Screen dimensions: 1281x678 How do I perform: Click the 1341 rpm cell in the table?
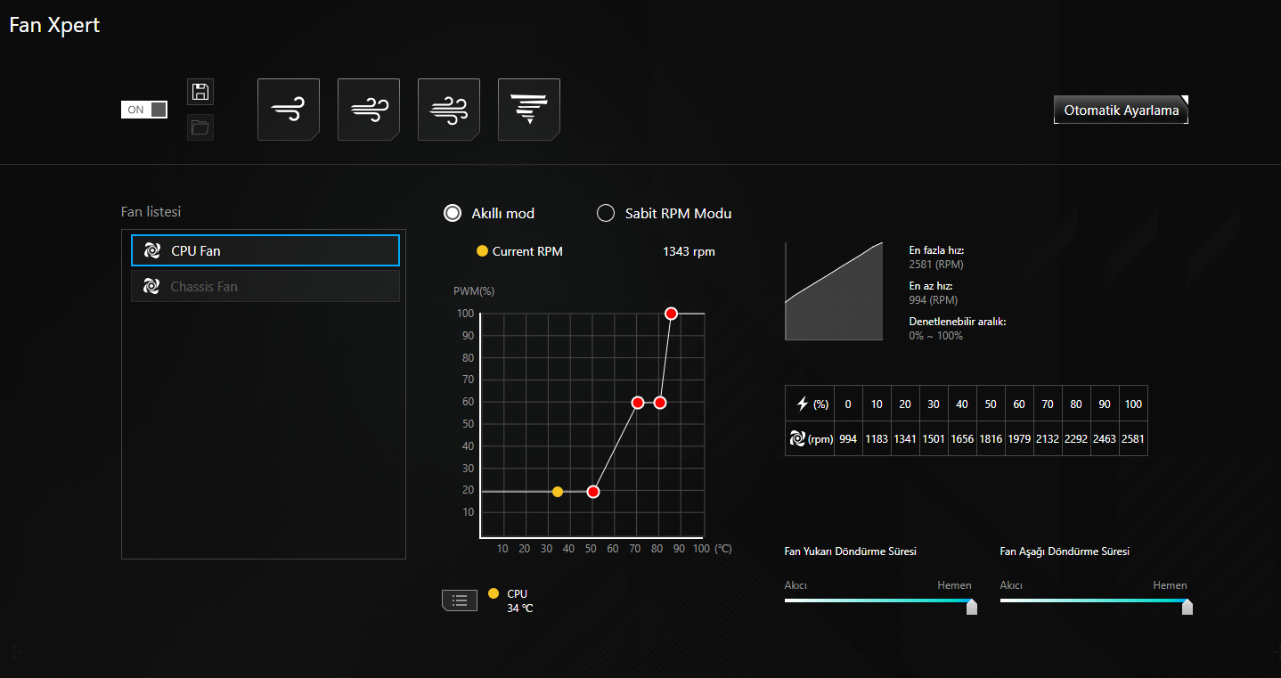905,438
